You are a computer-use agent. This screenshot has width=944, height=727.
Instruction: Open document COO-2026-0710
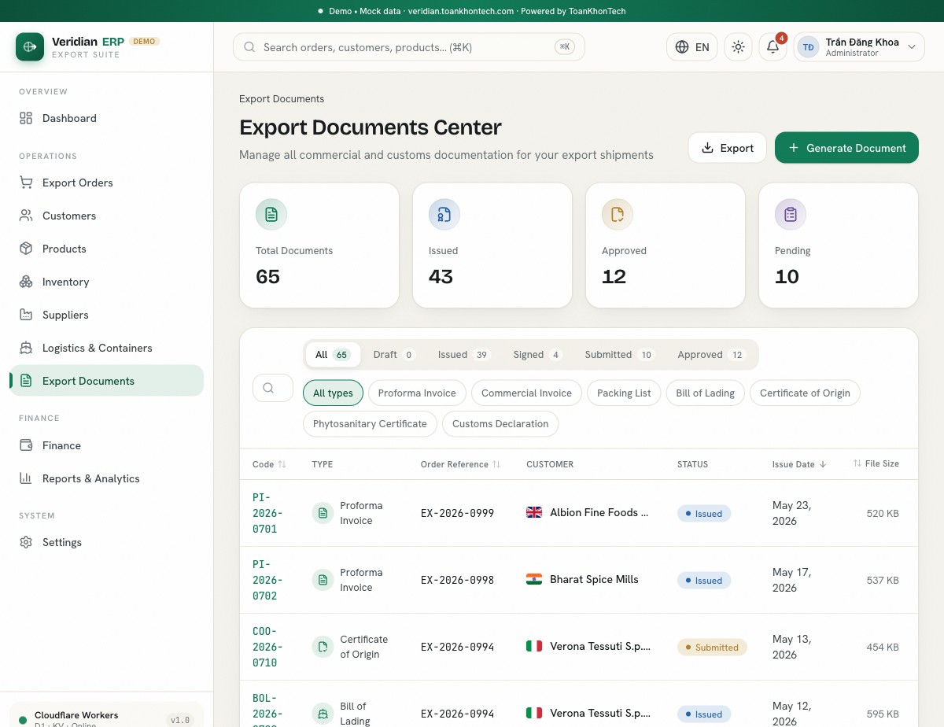click(267, 647)
